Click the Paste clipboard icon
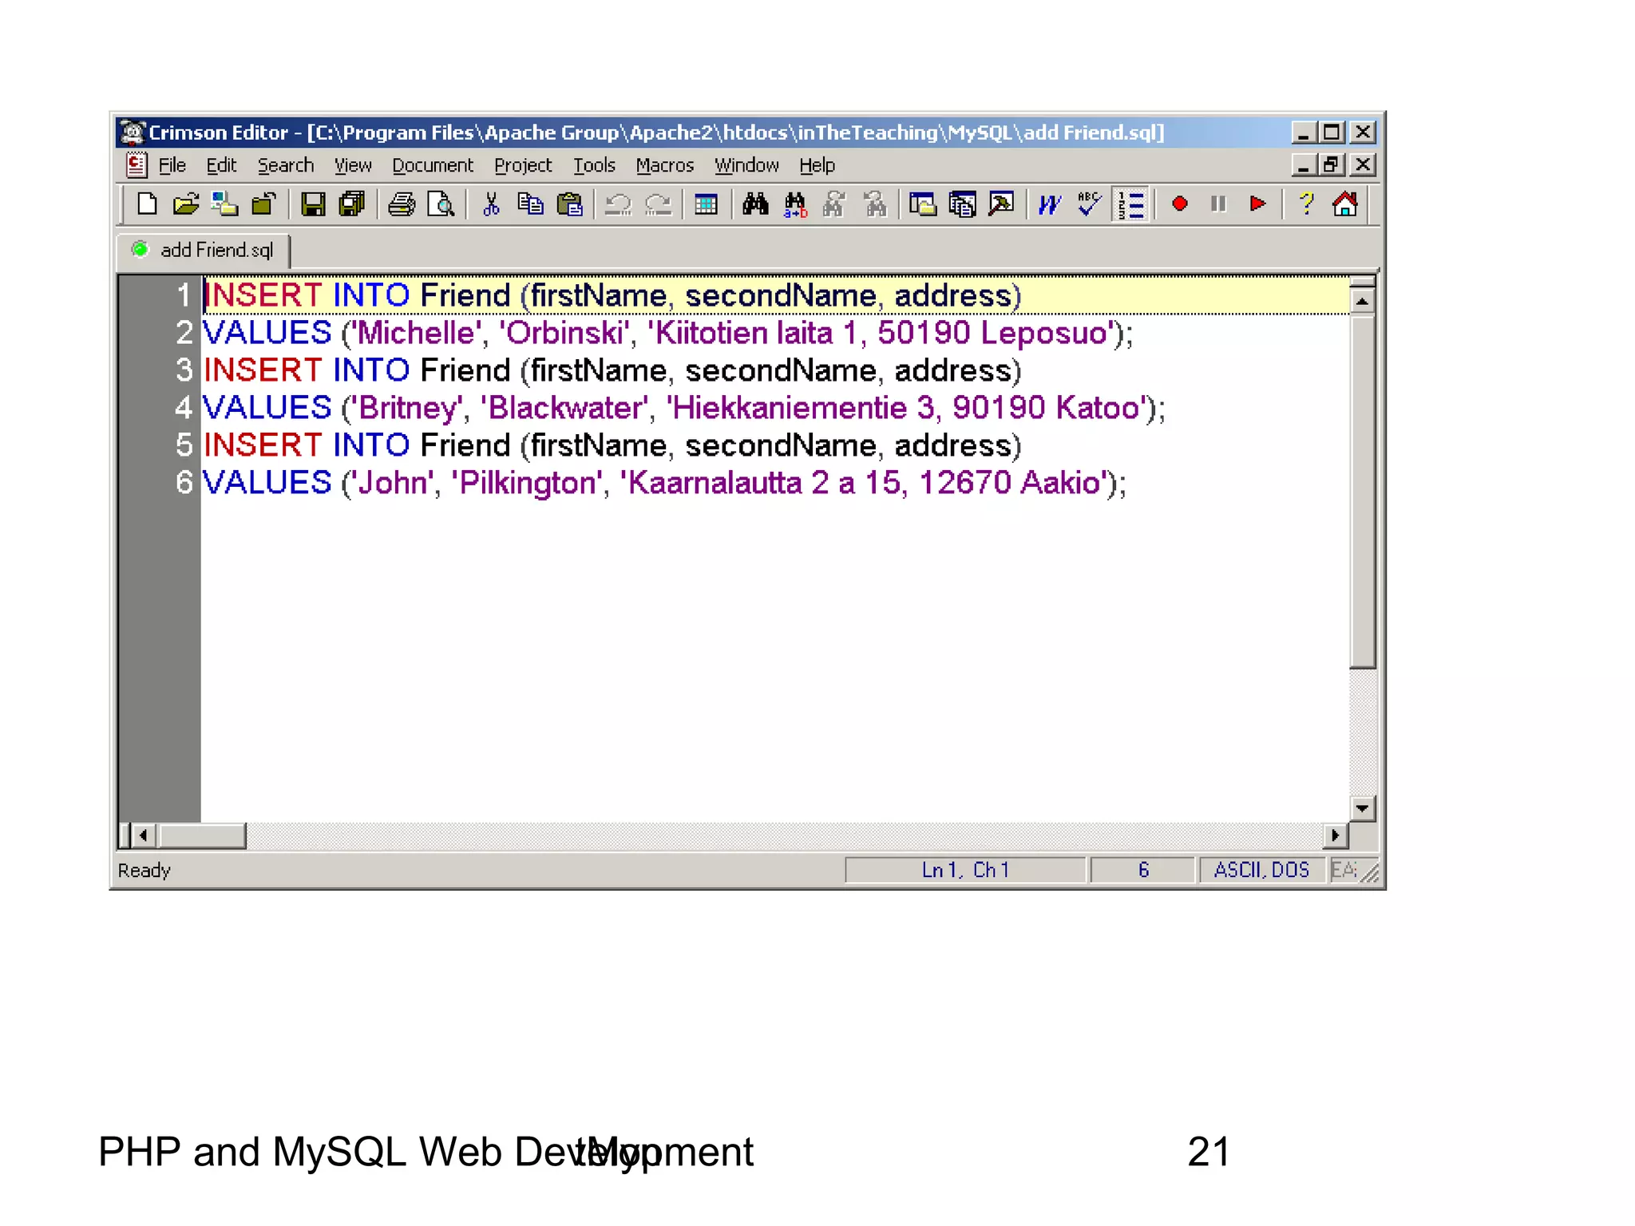 coord(569,204)
